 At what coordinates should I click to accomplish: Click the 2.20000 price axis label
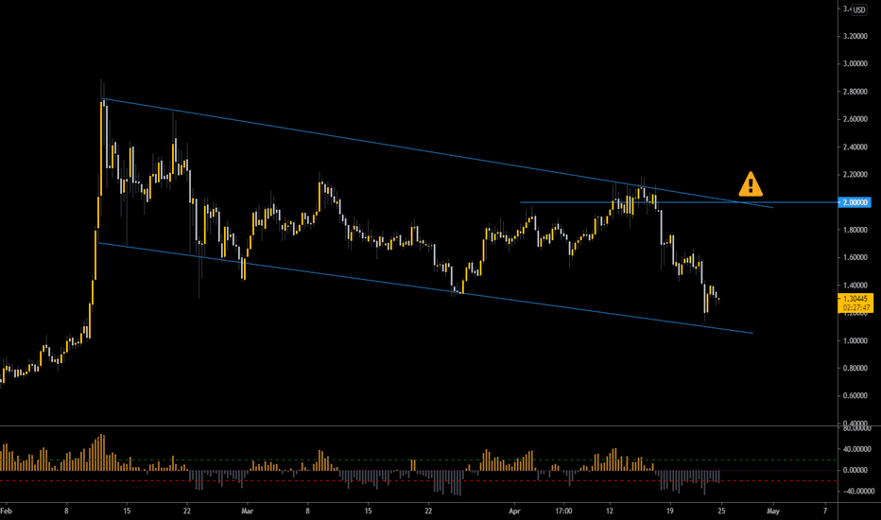855,175
